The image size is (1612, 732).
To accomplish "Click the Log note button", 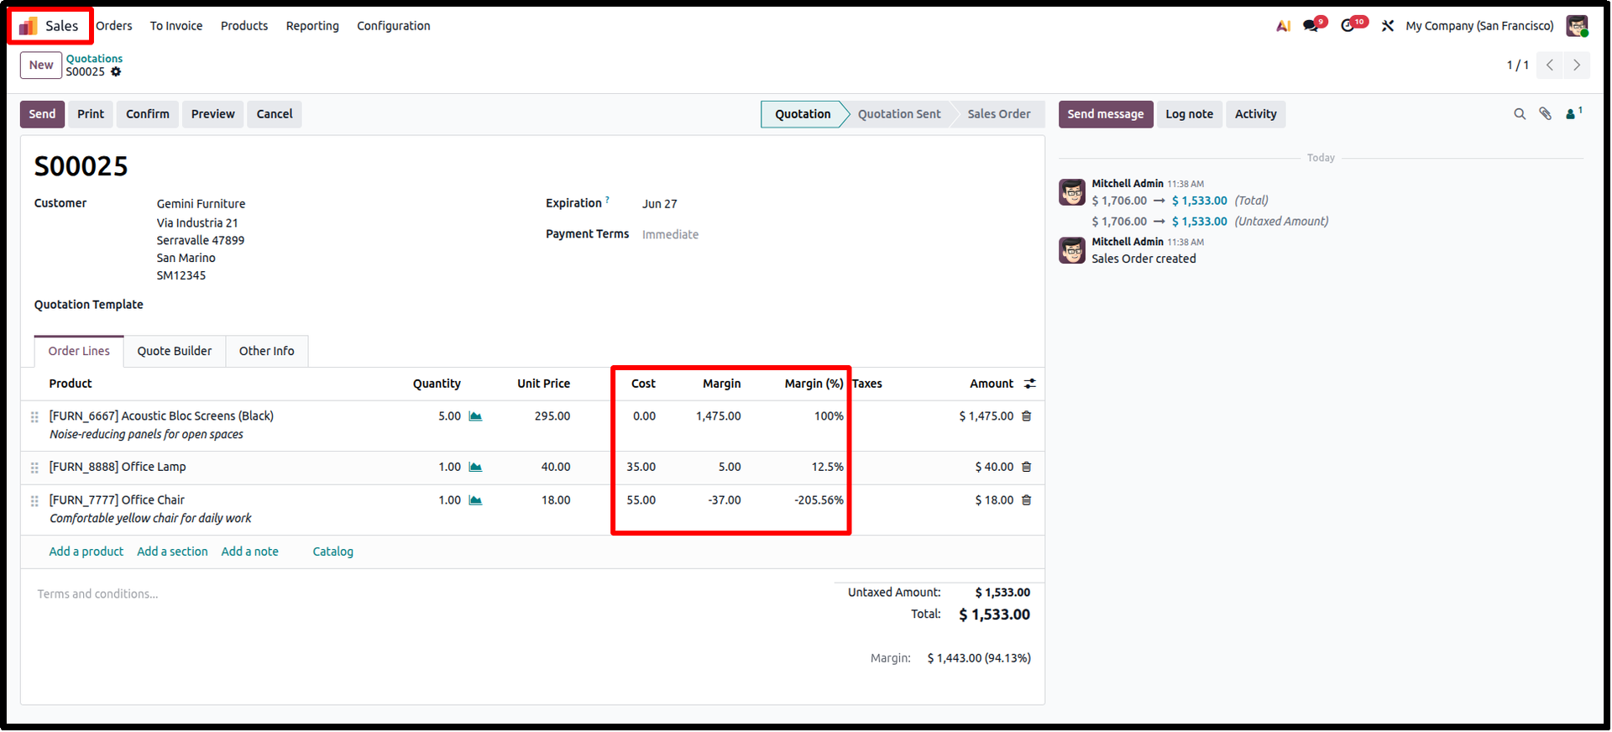I will click(1189, 114).
